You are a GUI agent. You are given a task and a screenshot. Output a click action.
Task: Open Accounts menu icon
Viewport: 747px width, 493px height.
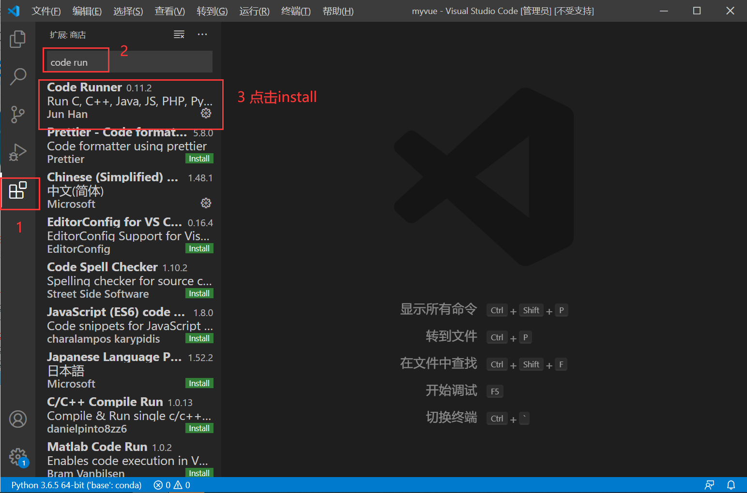(18, 419)
